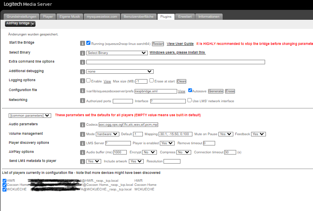
Task: Switch to the Benutzeroberfläche tab
Action: pos(138,16)
